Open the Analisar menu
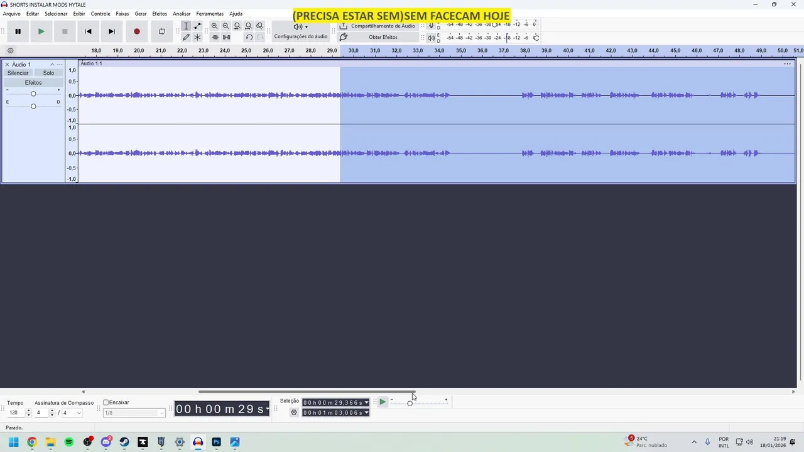The width and height of the screenshot is (804, 452). pos(182,14)
